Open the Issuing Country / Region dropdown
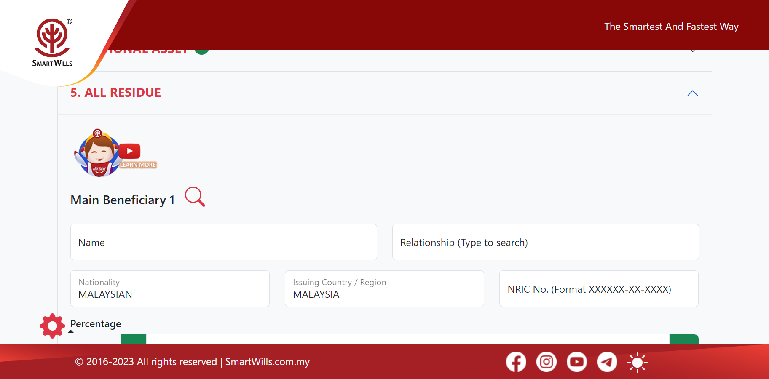 (x=384, y=289)
